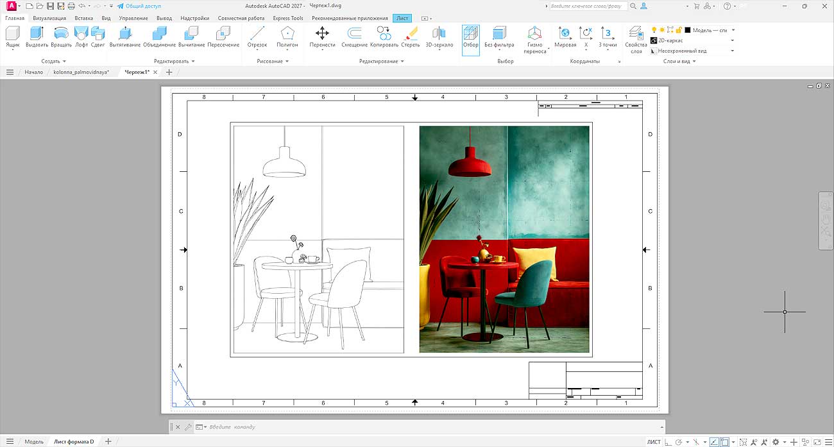
Task: Apply the Вычитание subtract tool
Action: tap(191, 37)
